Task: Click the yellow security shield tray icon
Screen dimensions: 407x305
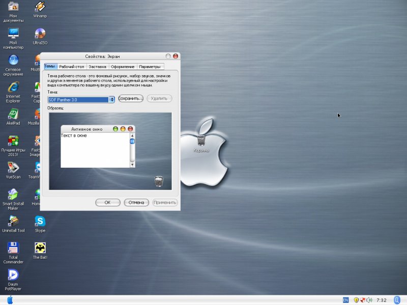Action: pyautogui.click(x=356, y=300)
